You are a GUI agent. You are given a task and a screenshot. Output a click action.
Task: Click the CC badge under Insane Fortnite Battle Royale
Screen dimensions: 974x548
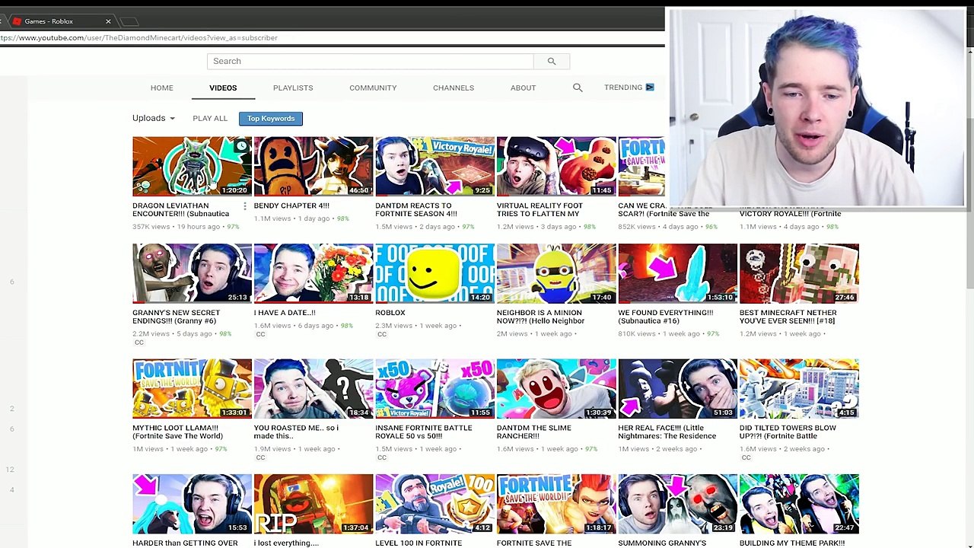382,457
